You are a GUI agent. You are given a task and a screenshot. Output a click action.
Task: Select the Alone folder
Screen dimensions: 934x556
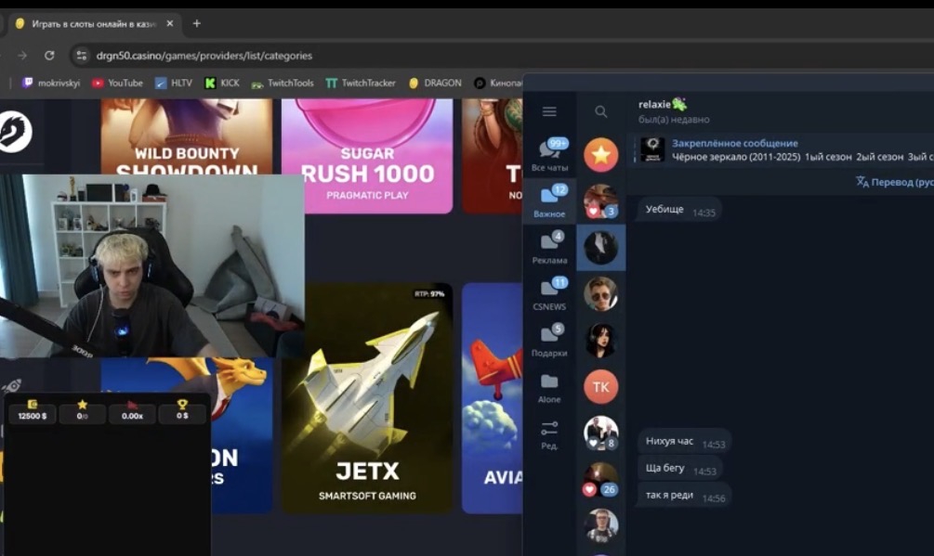549,386
